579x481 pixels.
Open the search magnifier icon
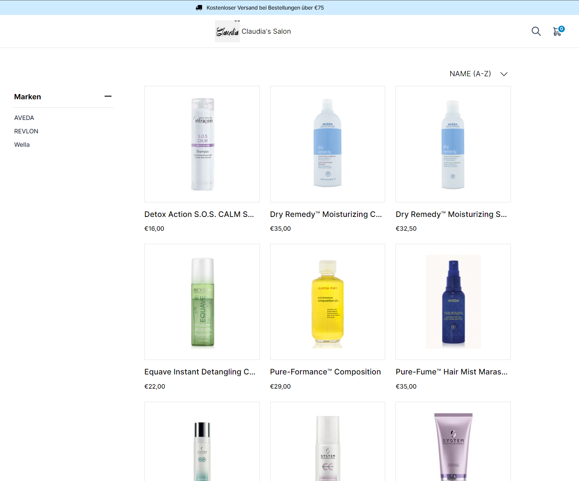(x=536, y=31)
